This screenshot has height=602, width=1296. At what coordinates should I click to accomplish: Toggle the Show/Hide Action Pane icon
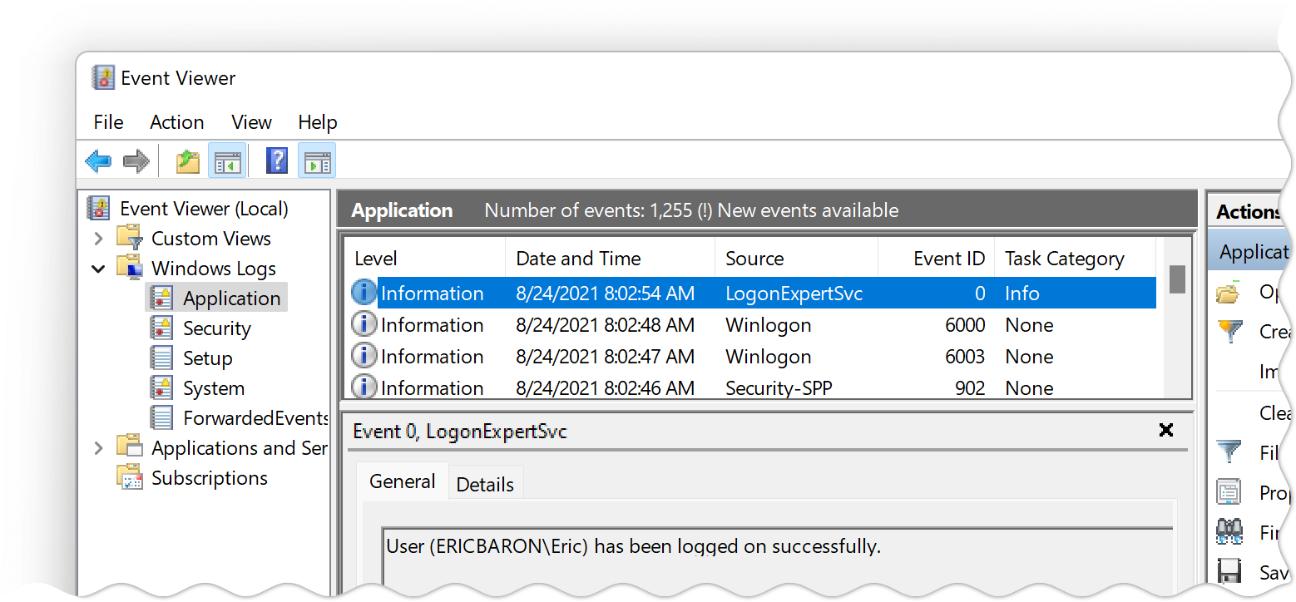tap(317, 160)
